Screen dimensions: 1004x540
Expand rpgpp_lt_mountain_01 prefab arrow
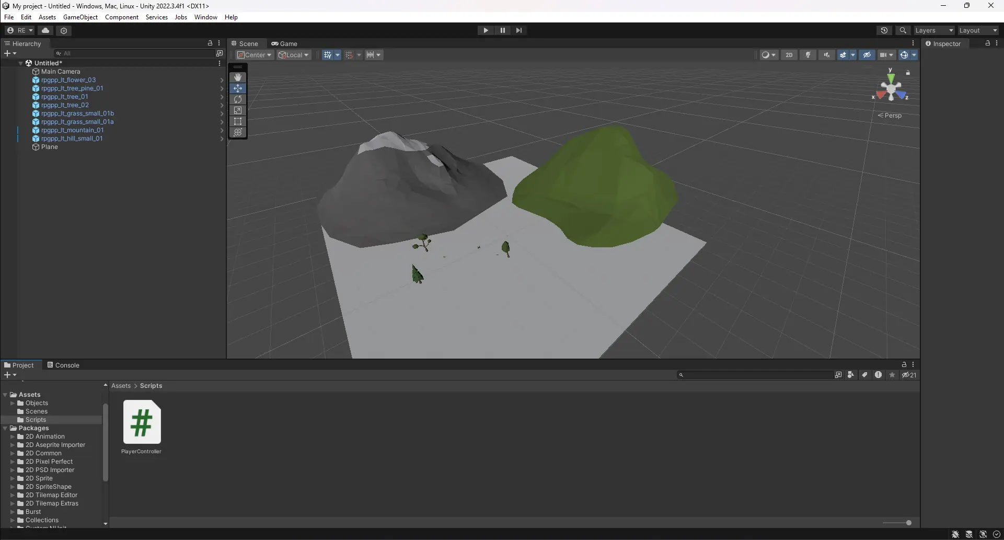click(x=222, y=130)
